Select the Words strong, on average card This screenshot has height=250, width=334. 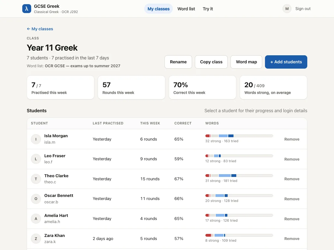coord(274,87)
